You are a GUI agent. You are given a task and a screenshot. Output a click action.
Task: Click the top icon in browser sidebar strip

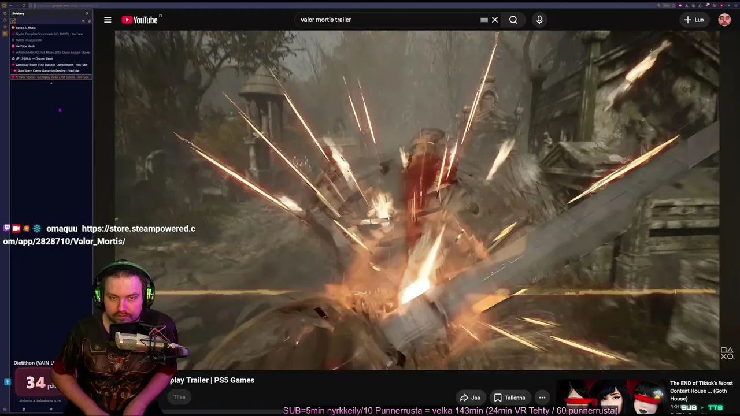[5, 13]
